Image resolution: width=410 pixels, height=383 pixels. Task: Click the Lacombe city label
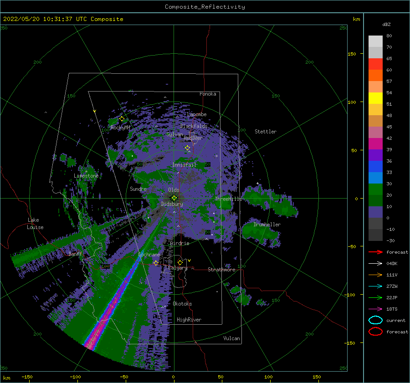197,114
